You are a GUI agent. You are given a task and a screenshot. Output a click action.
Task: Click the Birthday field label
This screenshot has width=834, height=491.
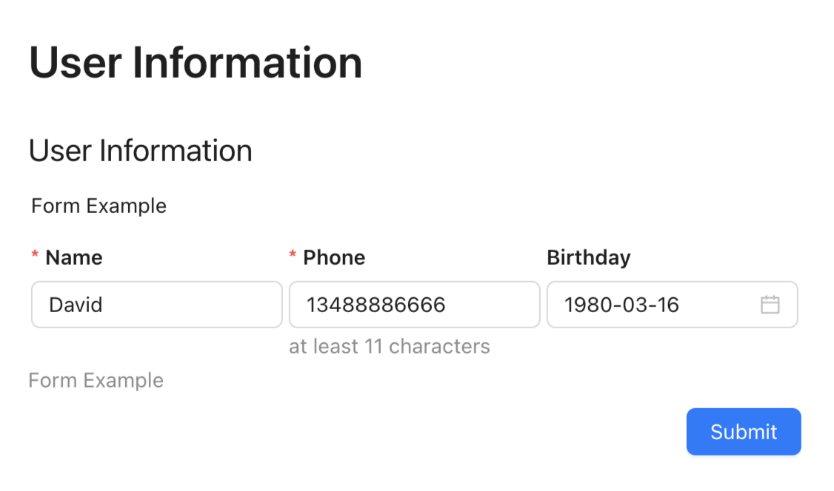pyautogui.click(x=588, y=257)
